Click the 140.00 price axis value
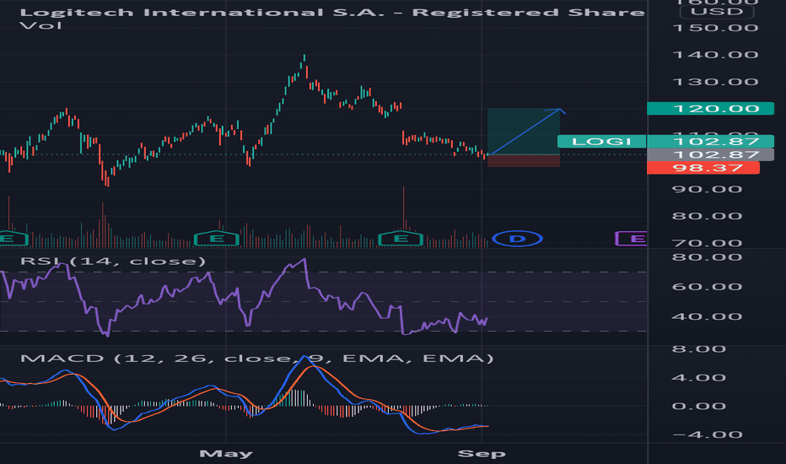 pyautogui.click(x=715, y=55)
